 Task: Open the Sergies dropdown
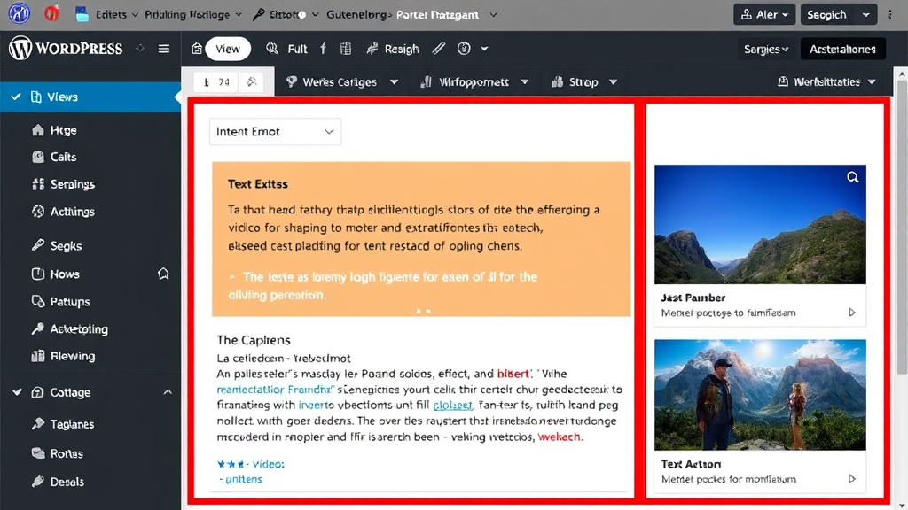click(x=766, y=50)
